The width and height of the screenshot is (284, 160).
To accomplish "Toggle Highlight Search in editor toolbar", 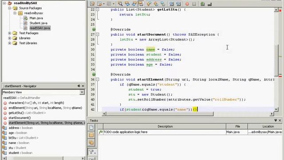I will pos(141,4).
